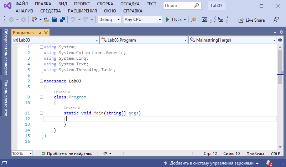Click the Find in Files icon
Screen dimensions: 286x167
pyautogui.click(x=194, y=20)
